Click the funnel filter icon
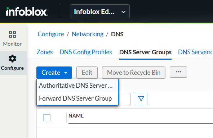Image resolution: width=213 pixels, height=138 pixels. coord(141,99)
